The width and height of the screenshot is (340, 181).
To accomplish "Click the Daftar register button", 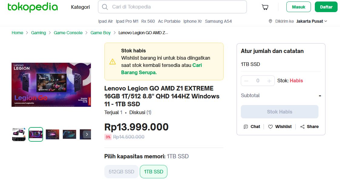I will coord(326,7).
